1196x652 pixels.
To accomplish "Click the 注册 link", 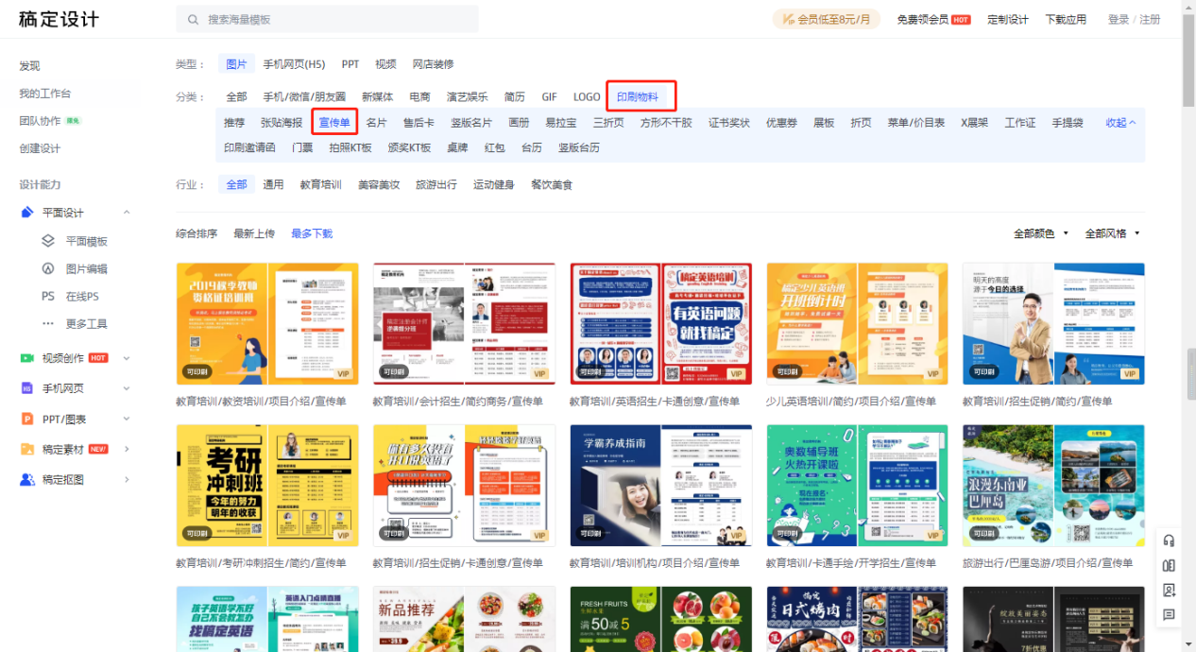I will pos(1150,19).
